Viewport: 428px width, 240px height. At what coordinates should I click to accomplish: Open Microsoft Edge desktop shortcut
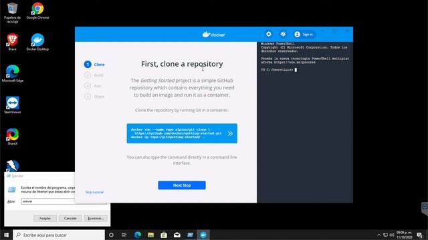tap(12, 74)
